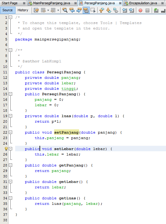Click '@author LabKomp1' comment text

pyautogui.click(x=42, y=61)
